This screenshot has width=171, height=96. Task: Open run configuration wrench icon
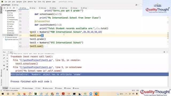point(4,58)
